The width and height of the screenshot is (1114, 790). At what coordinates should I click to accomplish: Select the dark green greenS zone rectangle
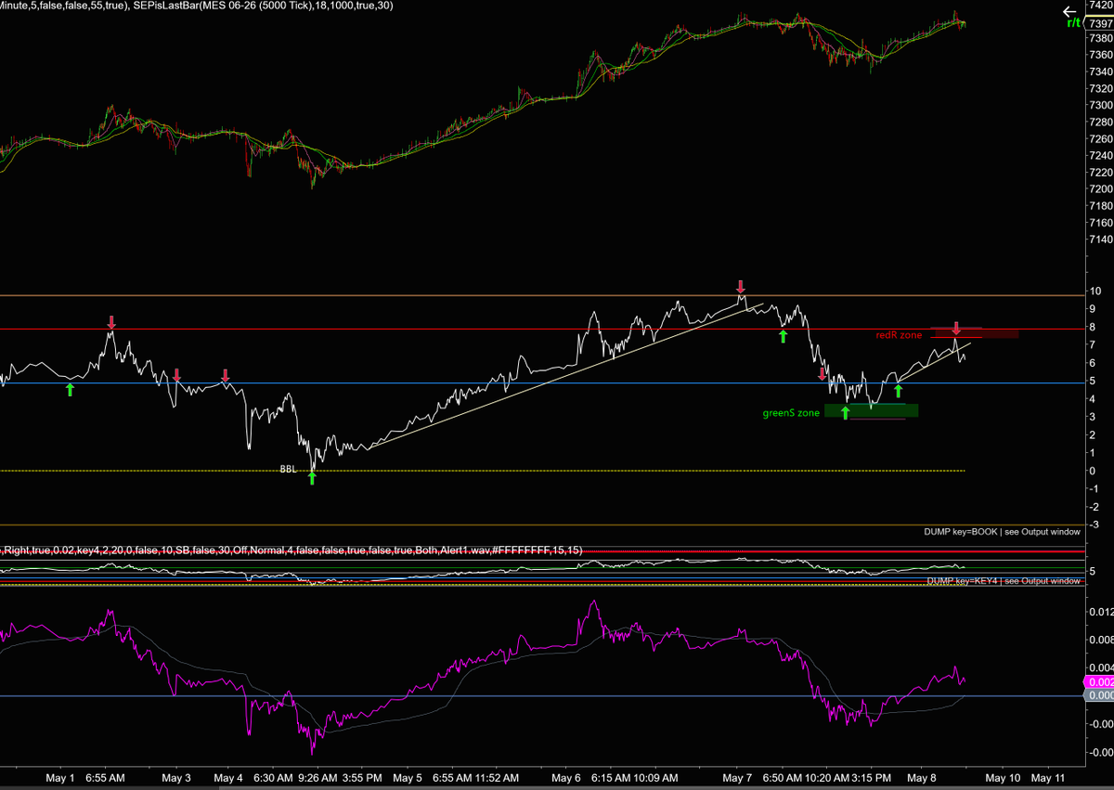(x=871, y=410)
